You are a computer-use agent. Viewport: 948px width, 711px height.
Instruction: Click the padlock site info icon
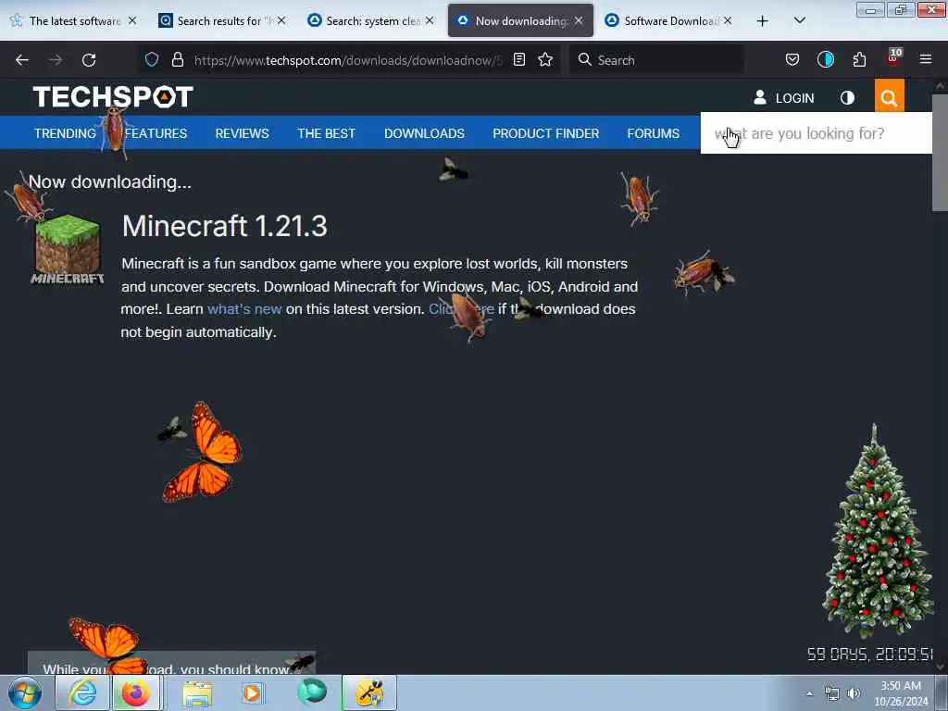tap(177, 59)
